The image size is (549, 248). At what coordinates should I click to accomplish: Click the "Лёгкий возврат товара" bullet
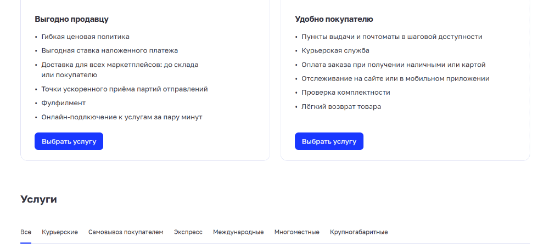pos(341,107)
